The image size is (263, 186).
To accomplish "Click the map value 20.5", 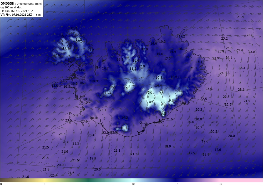I will click(x=214, y=132).
